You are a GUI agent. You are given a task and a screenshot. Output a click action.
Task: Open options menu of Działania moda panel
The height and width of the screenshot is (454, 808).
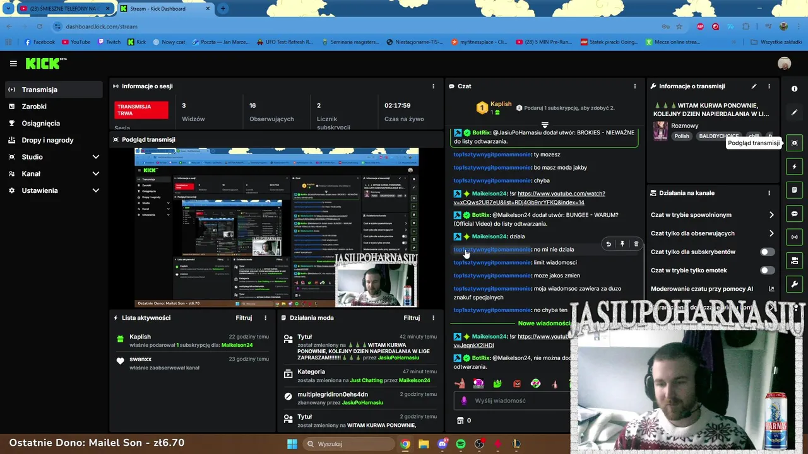point(433,318)
